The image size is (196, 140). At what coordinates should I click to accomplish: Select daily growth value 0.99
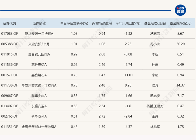tap(74, 54)
